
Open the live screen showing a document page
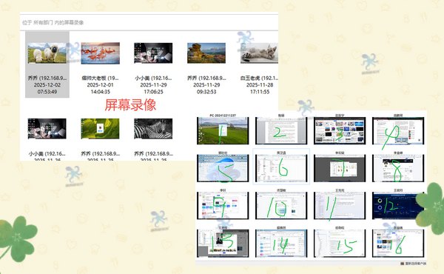[281, 130]
